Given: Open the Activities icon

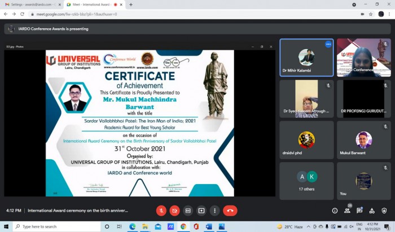Looking at the screenshot, I should click(x=372, y=211).
